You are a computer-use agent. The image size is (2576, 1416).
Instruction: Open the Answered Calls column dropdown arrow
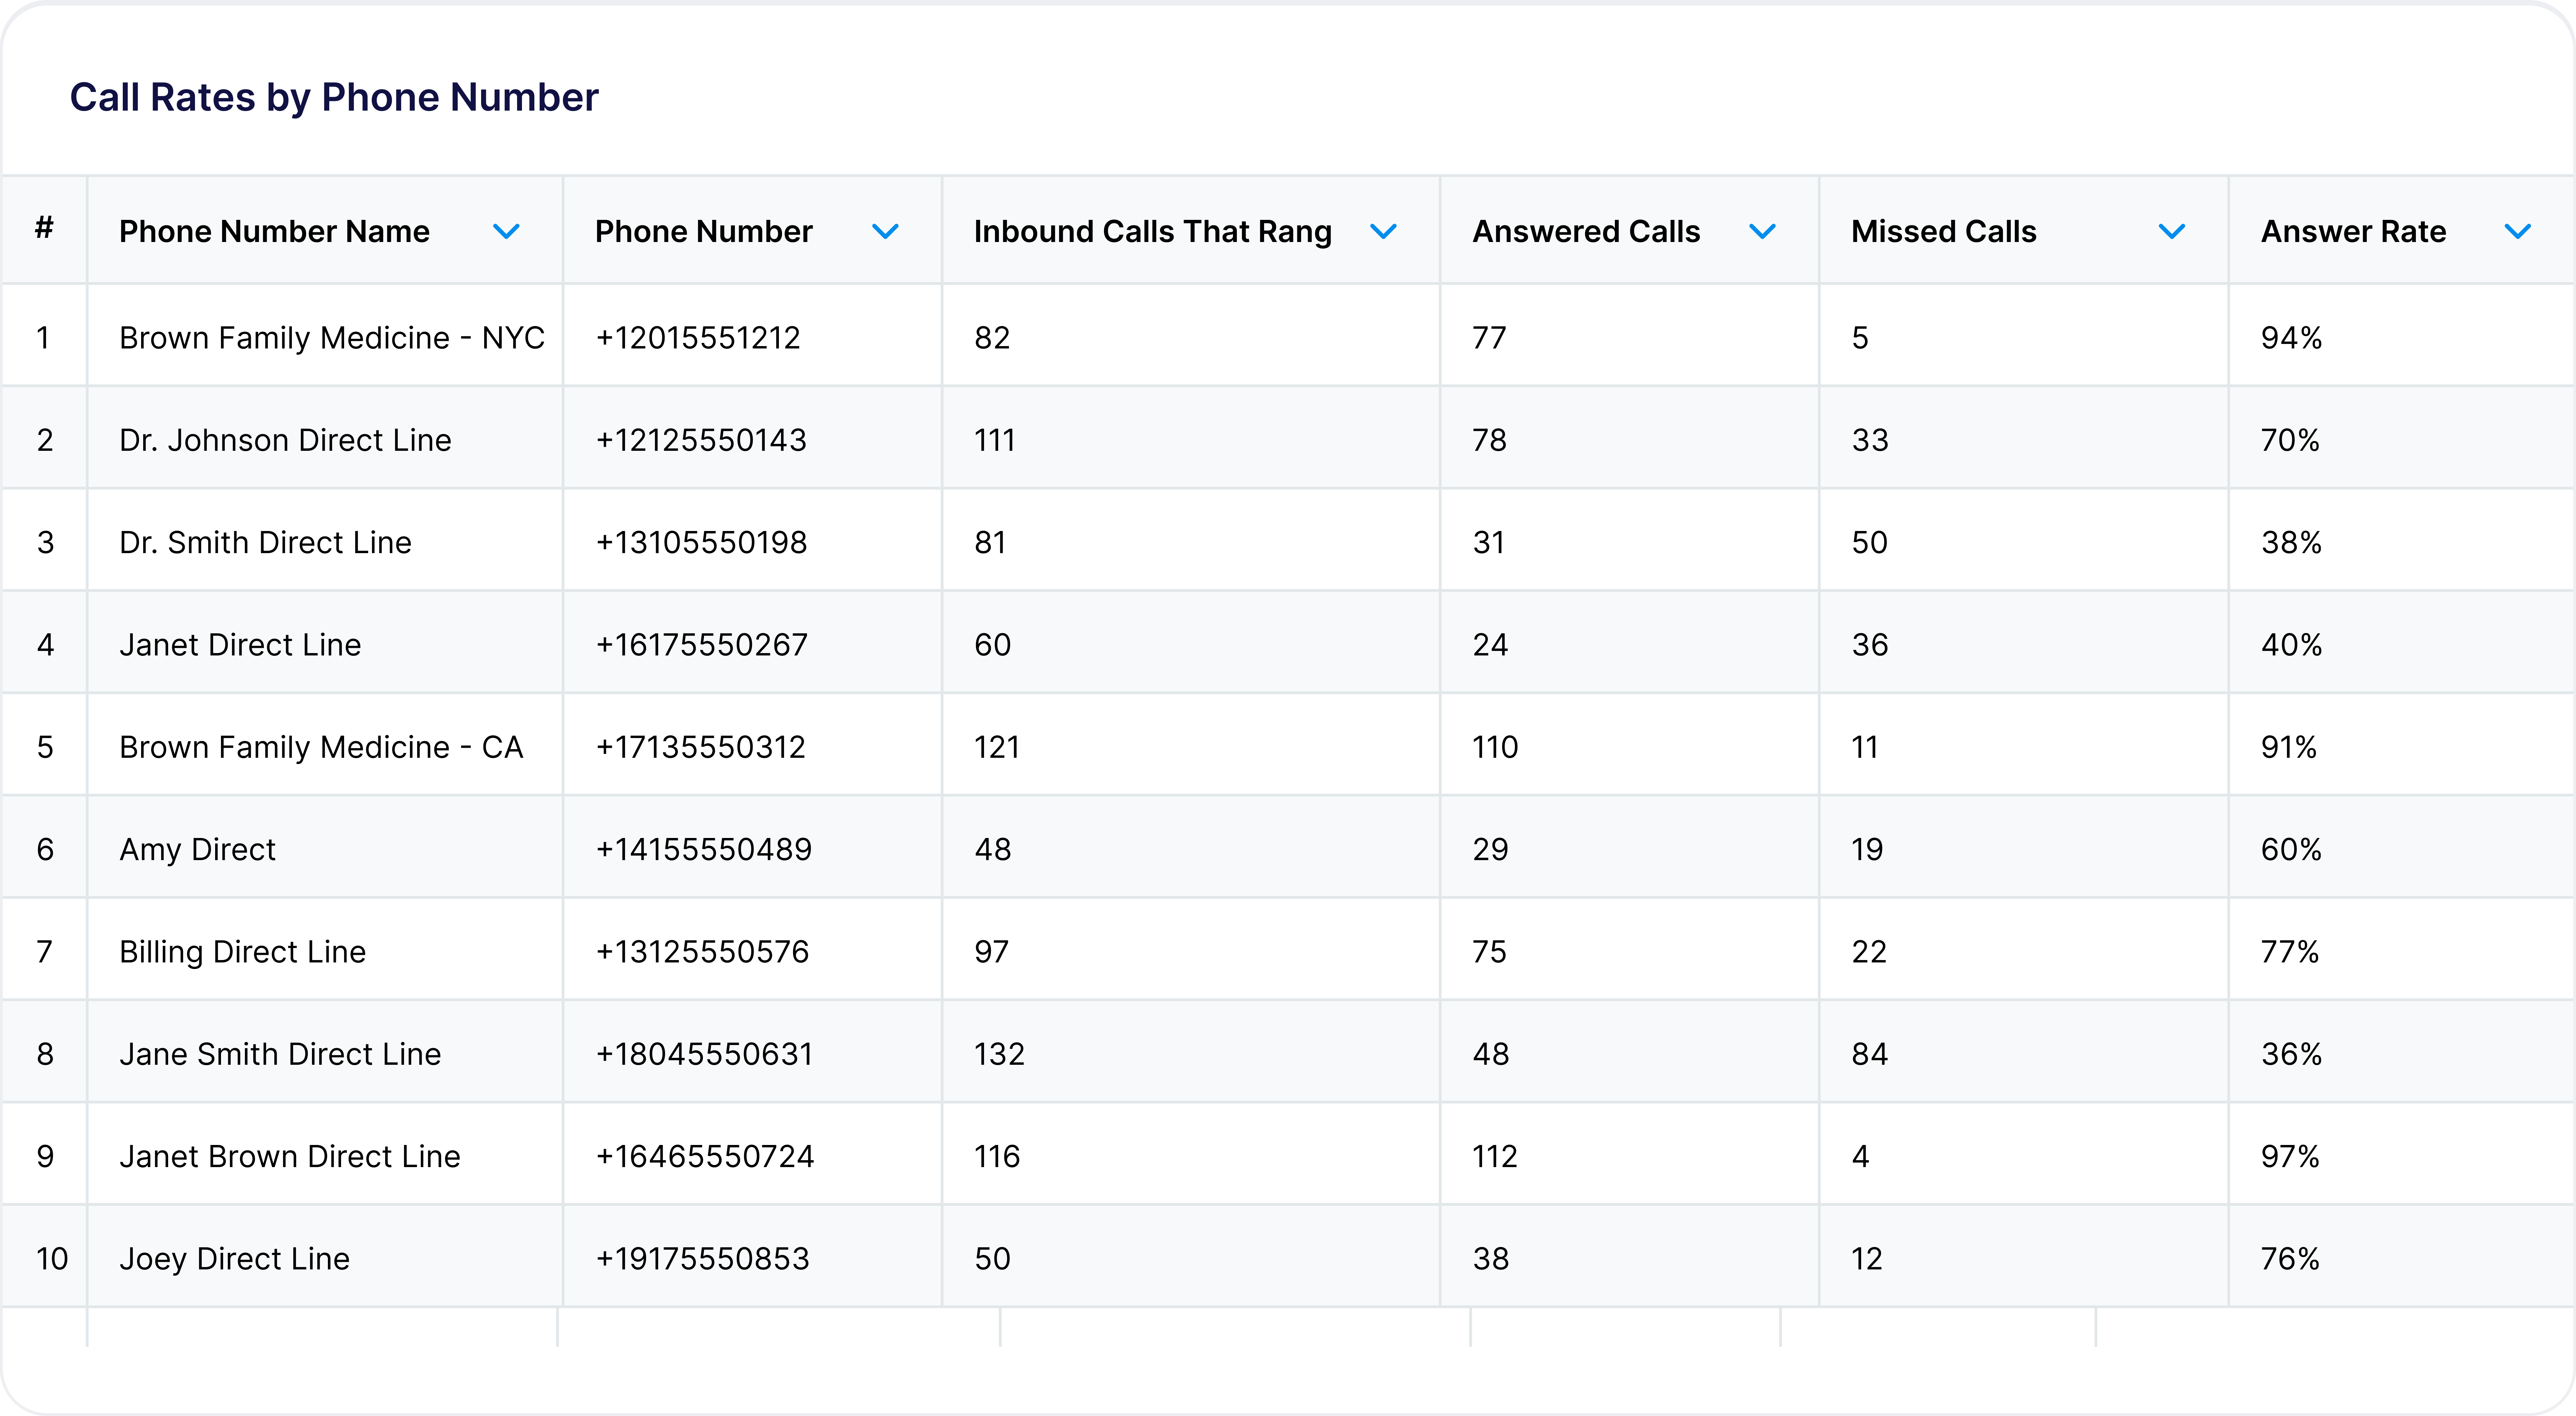[x=1762, y=232]
